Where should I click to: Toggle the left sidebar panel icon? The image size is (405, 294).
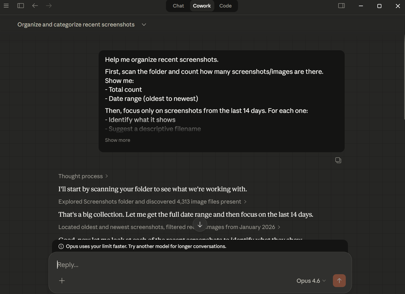click(21, 6)
